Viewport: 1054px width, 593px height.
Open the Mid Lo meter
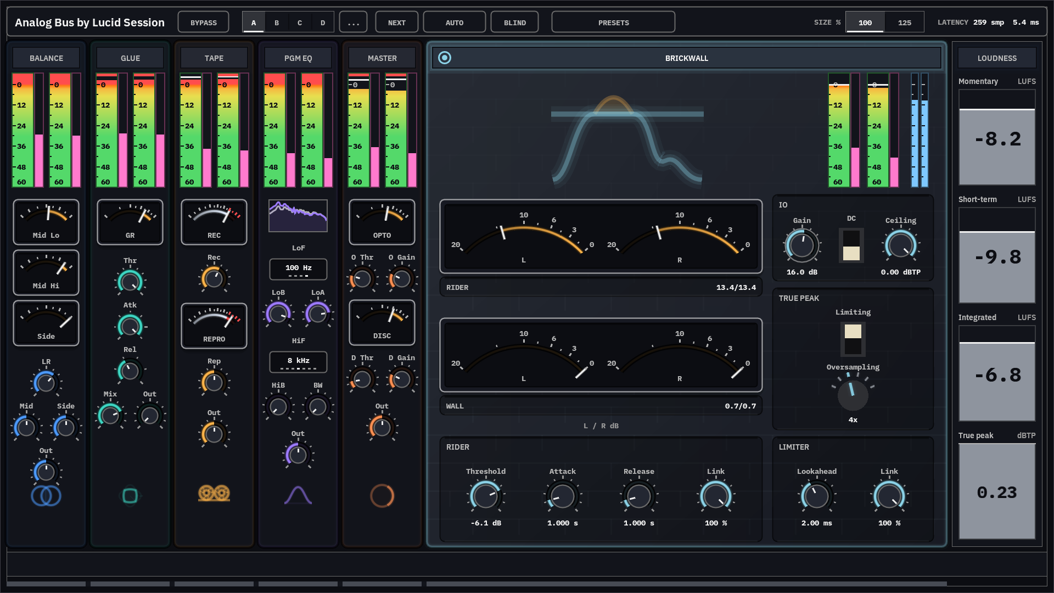[x=46, y=222]
